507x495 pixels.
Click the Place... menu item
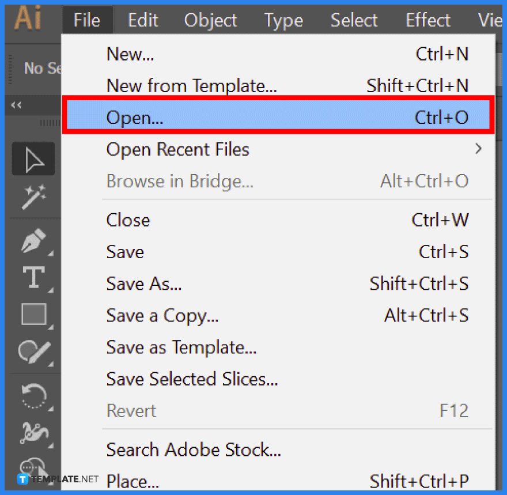click(x=278, y=481)
